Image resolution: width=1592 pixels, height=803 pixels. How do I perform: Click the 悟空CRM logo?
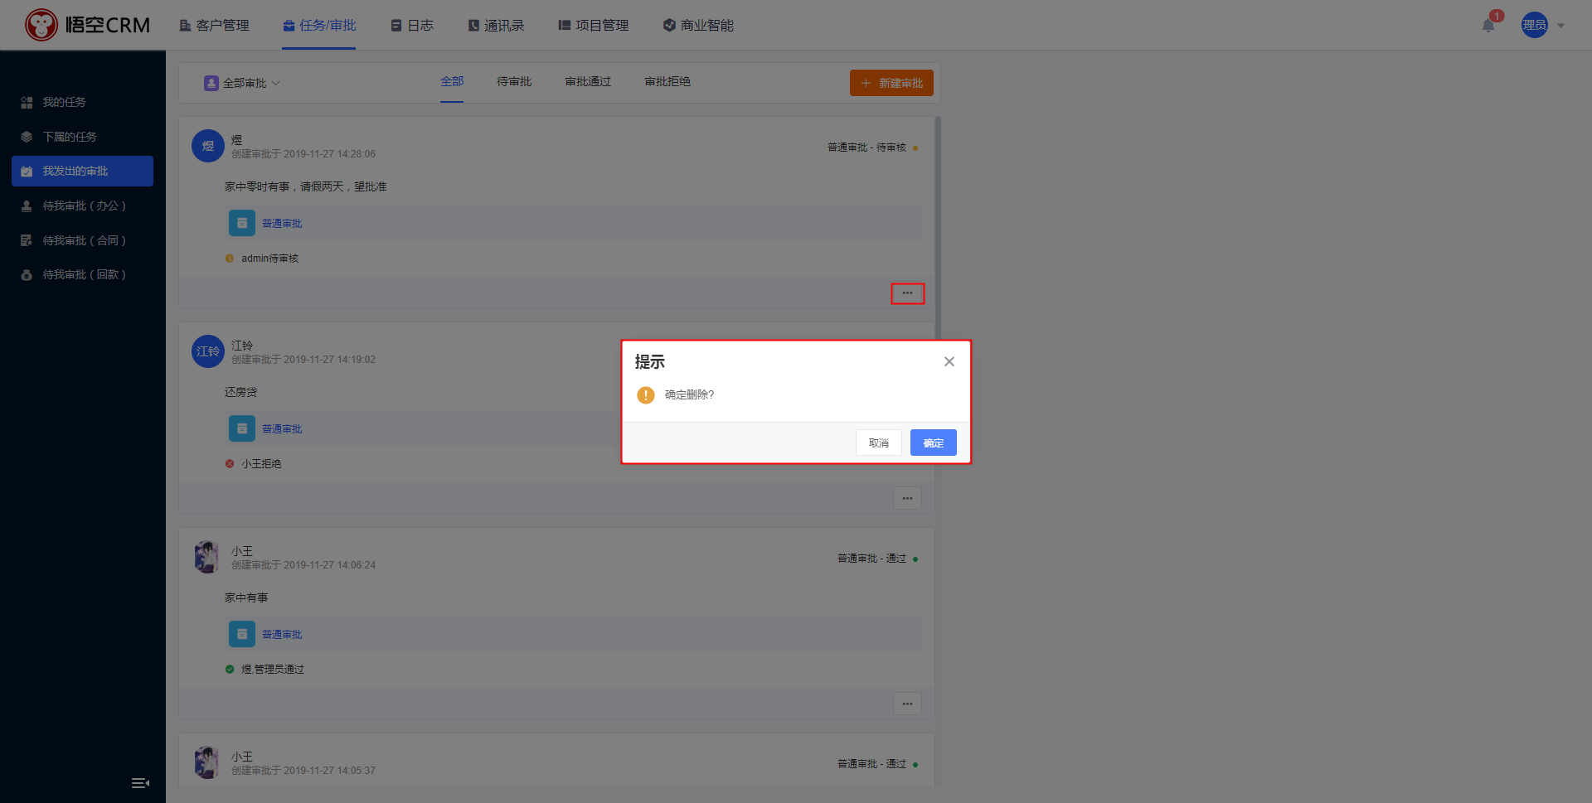coord(88,25)
